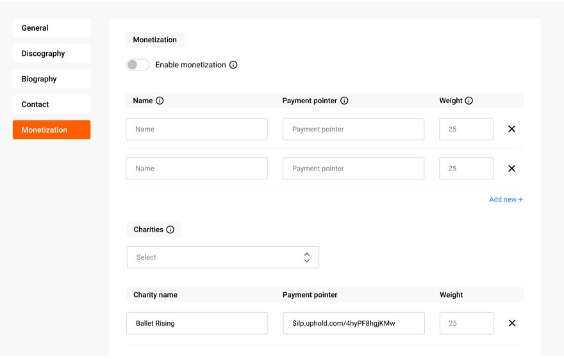Click the Add new link
Screen dimensions: 564x359
(x=506, y=199)
